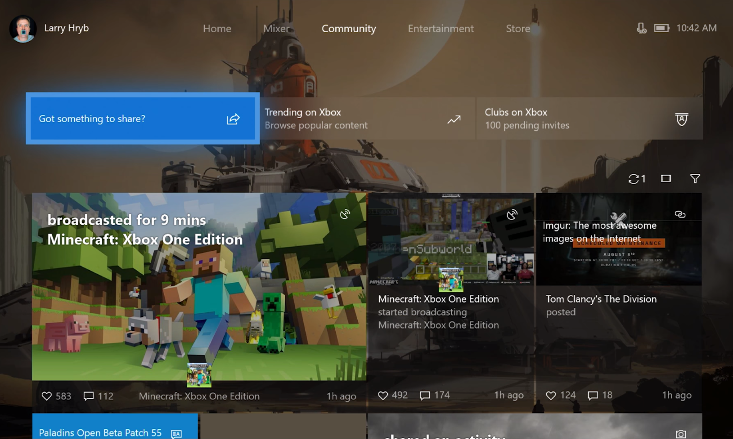733x439 pixels.
Task: Open Larry Hryb profile avatar
Action: tap(23, 29)
